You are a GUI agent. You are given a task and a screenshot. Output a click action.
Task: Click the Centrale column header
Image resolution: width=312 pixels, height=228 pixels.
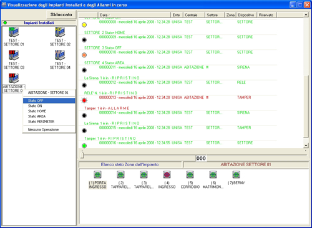194,15
